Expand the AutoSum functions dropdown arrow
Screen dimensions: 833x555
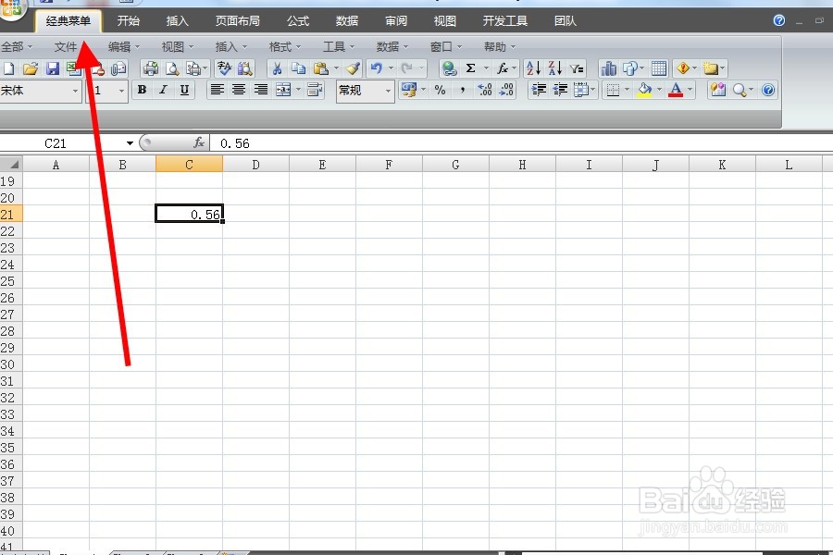pyautogui.click(x=486, y=68)
